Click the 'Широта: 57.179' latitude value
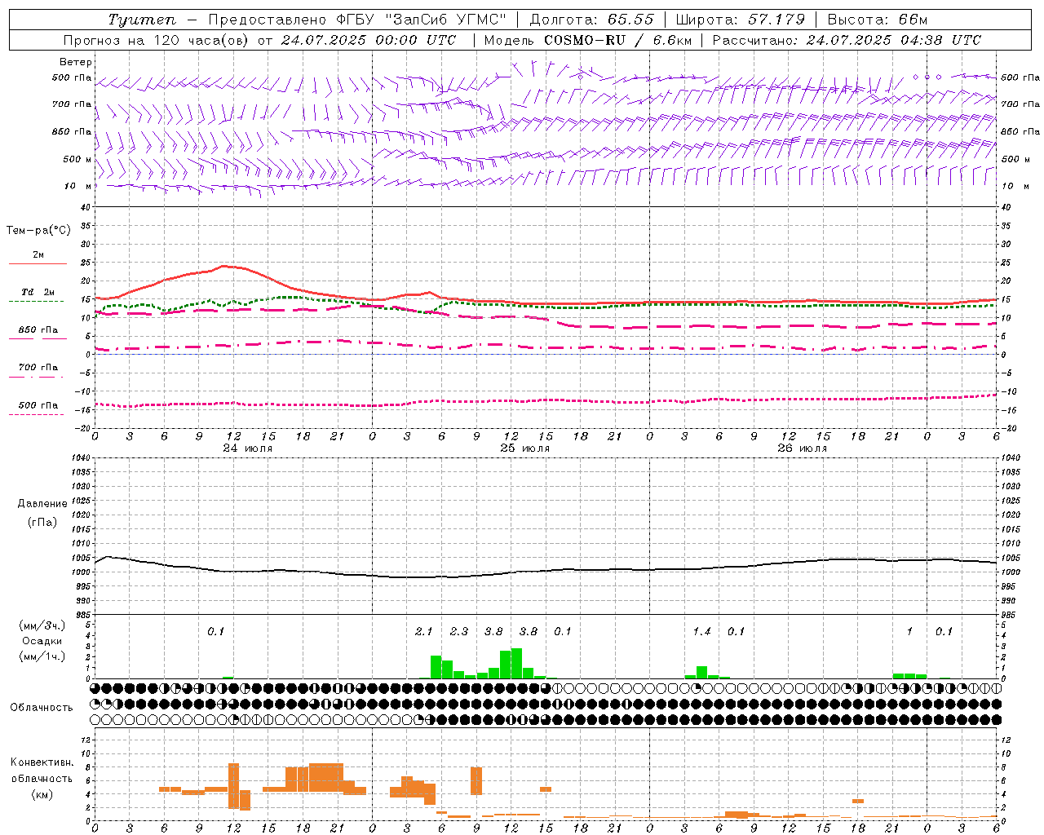The width and height of the screenshot is (1044, 835). (740, 20)
